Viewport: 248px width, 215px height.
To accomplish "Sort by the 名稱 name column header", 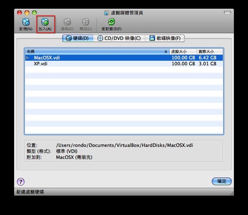I will pyautogui.click(x=97, y=51).
